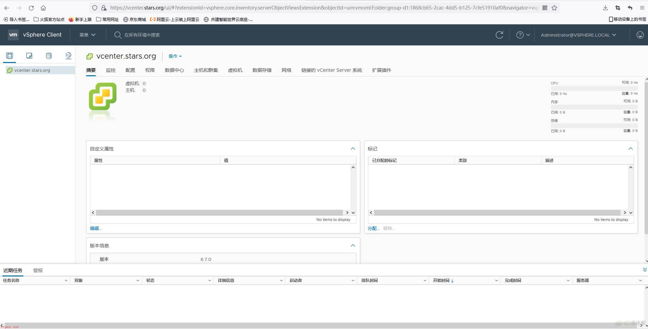Open the VMs and Templates inventory icon
The width and height of the screenshot is (648, 329).
29,56
